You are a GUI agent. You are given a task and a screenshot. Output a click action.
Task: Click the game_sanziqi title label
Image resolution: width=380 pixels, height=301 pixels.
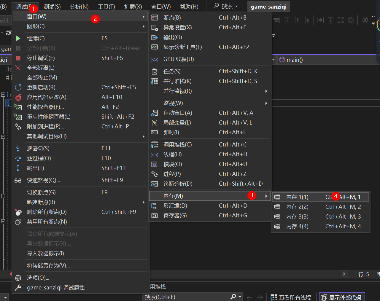coord(269,7)
